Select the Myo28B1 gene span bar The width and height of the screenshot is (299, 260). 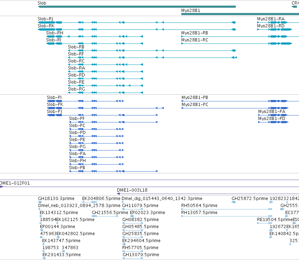coord(240,14)
